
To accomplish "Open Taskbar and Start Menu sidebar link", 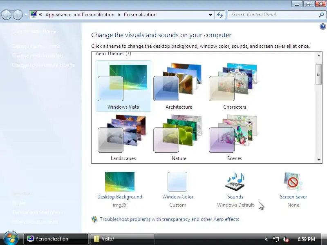I will (37, 212).
